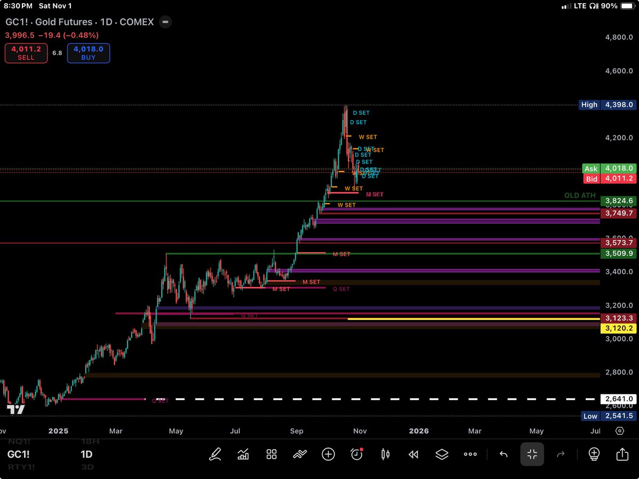Screen dimensions: 639x479
Task: Redo action arrow
Action: [560, 454]
